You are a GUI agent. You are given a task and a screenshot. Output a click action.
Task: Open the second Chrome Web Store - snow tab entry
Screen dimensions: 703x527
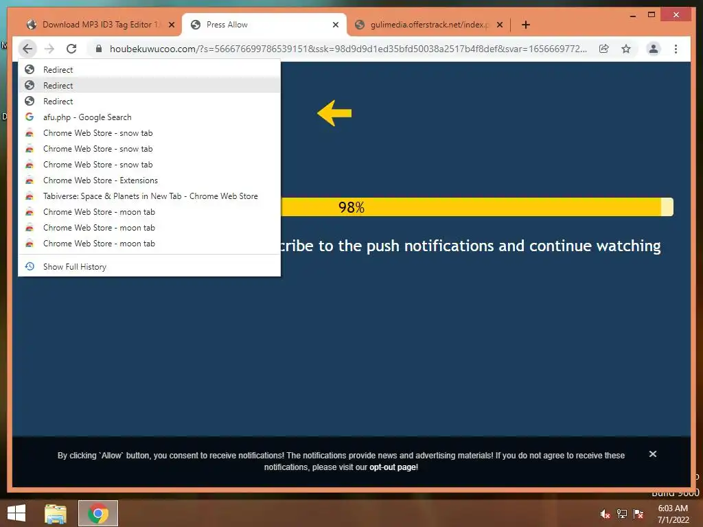pyautogui.click(x=149, y=148)
